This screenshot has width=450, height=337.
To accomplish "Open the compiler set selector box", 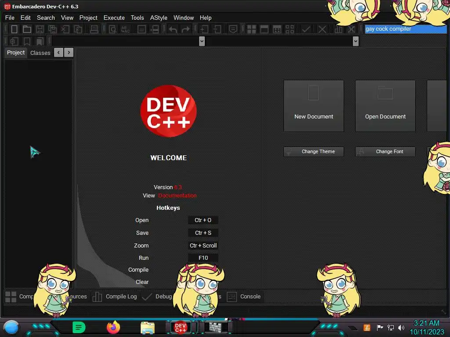I will click(406, 29).
